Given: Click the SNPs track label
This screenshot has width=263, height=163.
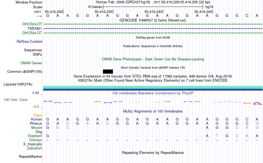Looking at the screenshot, I should point(37,55).
